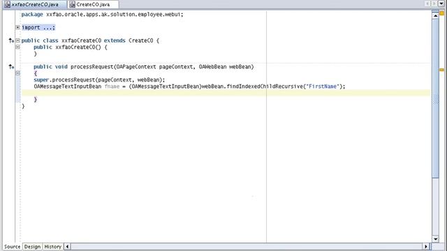The width and height of the screenshot is (447, 251).
Task: Click 'processRequest' in the method signature
Action: [x=91, y=67]
